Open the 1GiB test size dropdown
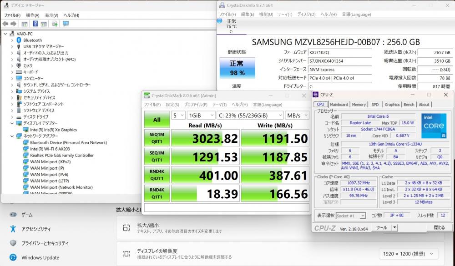 tap(201, 115)
